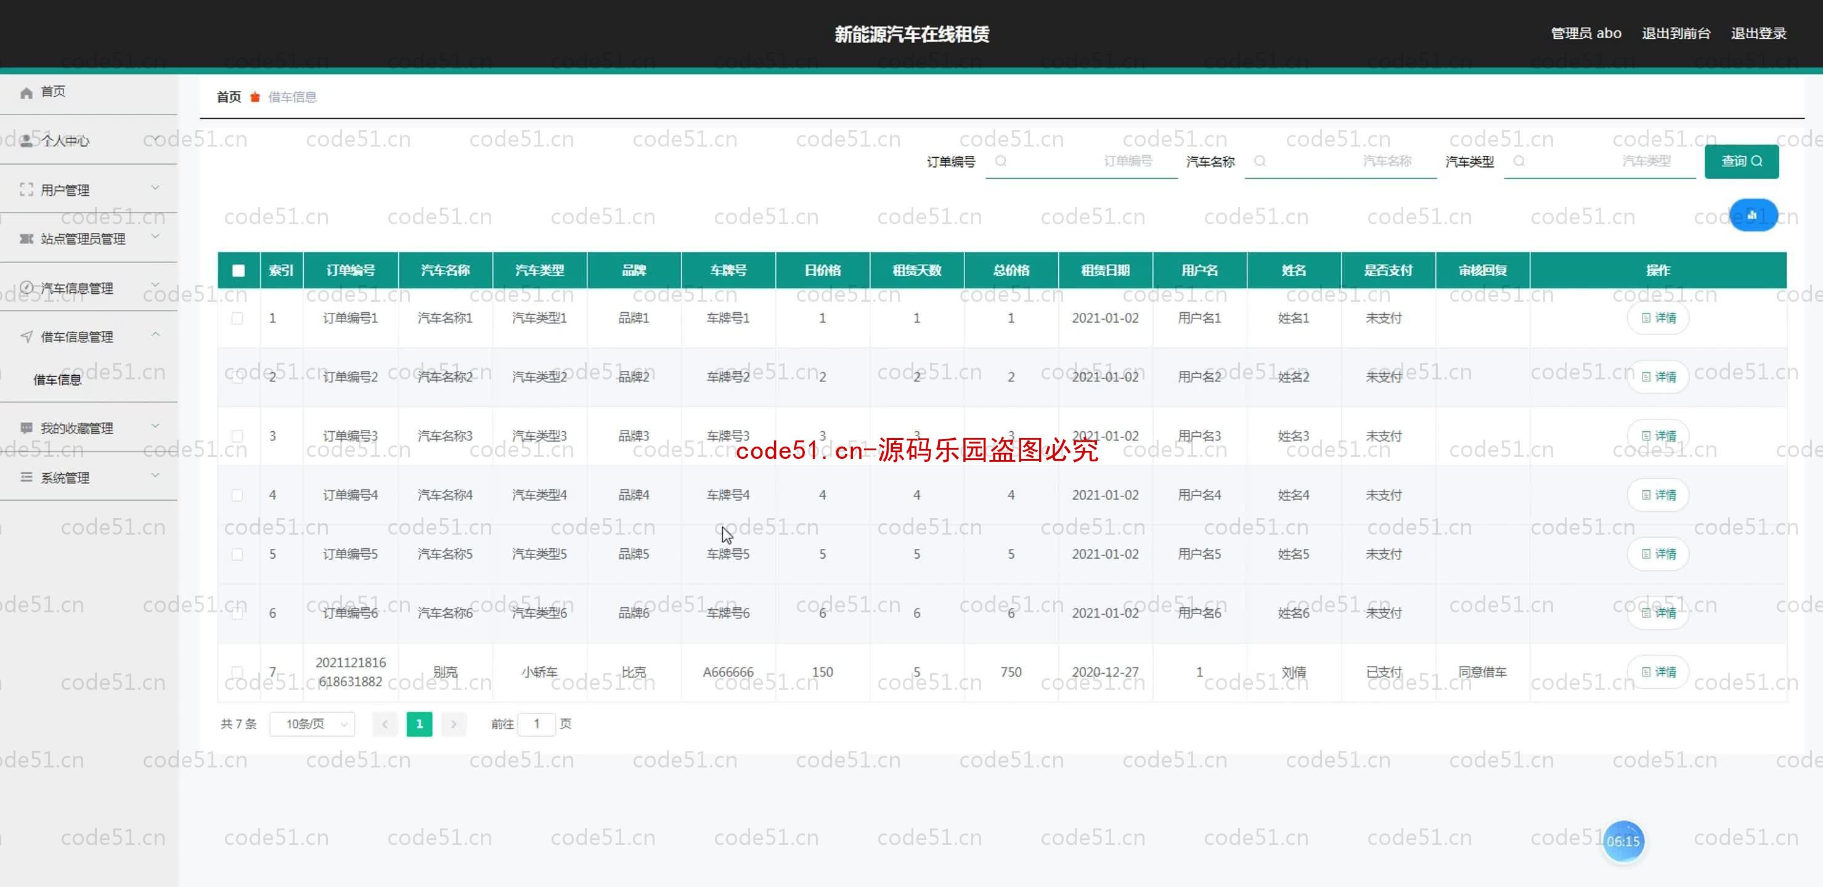Click 退出登录 link

(1759, 33)
